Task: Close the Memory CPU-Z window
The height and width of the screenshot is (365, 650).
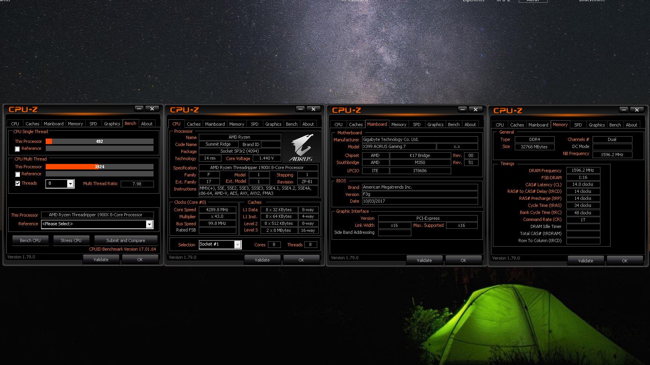Action: pyautogui.click(x=637, y=110)
